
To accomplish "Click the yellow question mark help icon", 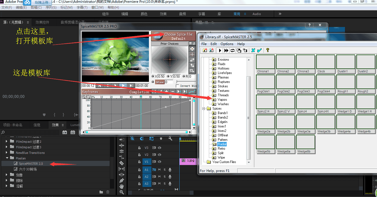I will pyautogui.click(x=268, y=50).
